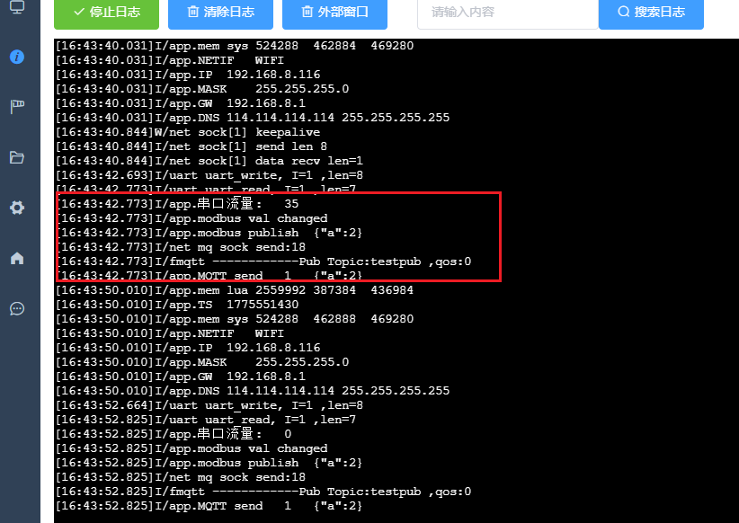
Task: Click the monitor icon in the sidebar
Action: pos(17,7)
